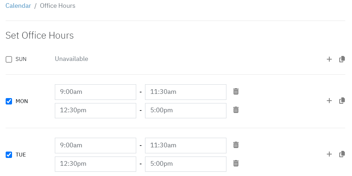The height and width of the screenshot is (176, 352).
Task: Remove Tuesday 12:30pm-5:00pm time slot
Action: coord(236,163)
